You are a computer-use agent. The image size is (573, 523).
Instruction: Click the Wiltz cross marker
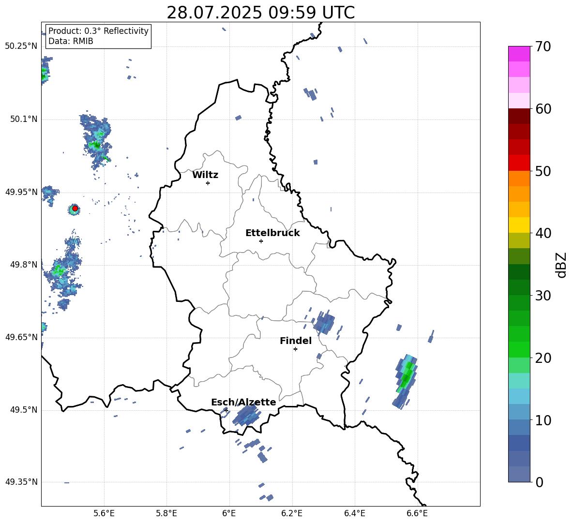point(208,183)
